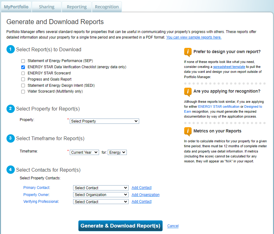274x234 pixels.
Task: Click the step 3 circle for Select Timeframe
Action: click(10, 138)
